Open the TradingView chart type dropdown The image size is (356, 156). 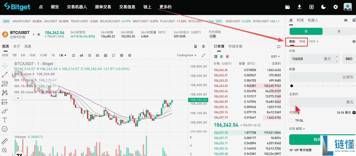186,55
